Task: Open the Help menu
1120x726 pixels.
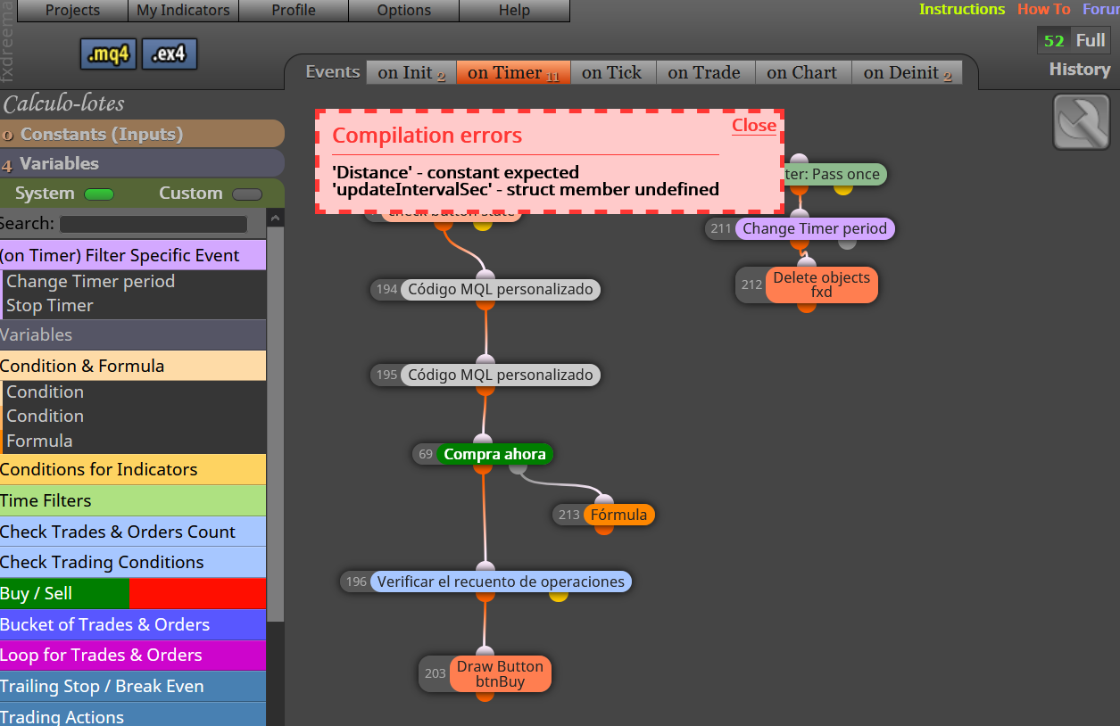Action: click(514, 11)
